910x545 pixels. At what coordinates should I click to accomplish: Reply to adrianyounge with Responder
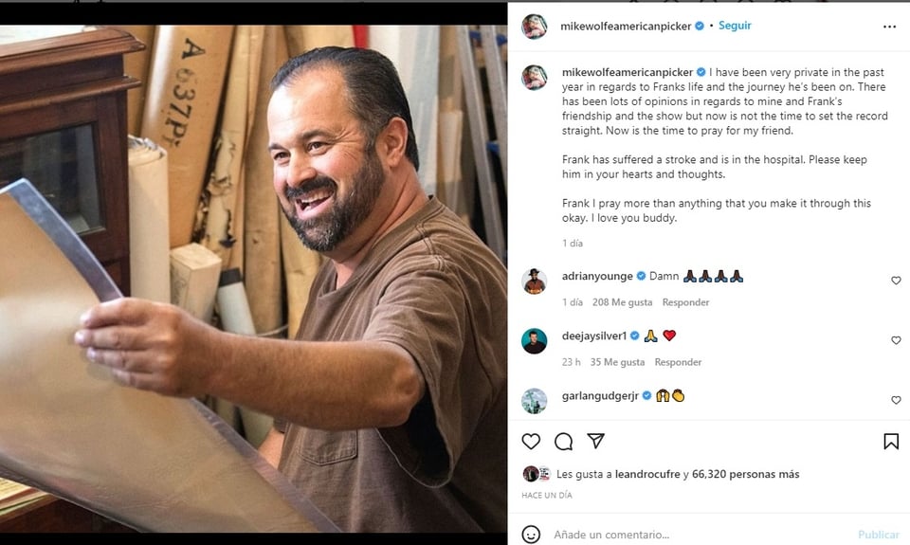point(685,301)
